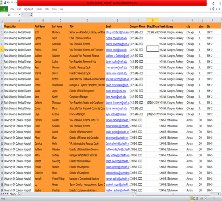Click inside the formula bar
The width and height of the screenshot is (222, 201).
(x=127, y=14)
